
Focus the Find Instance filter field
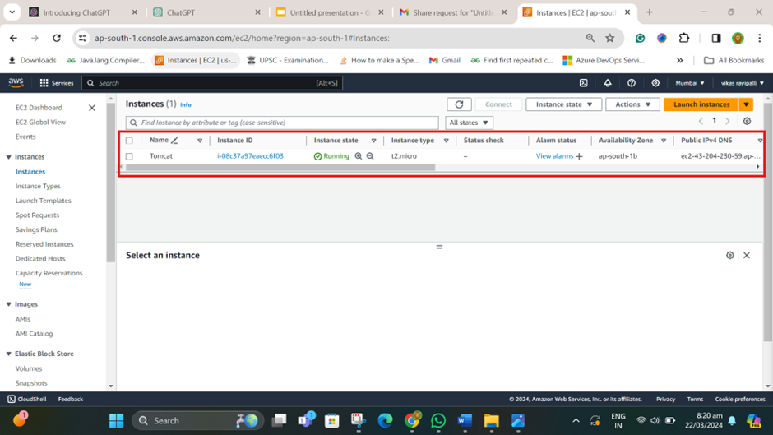click(282, 123)
